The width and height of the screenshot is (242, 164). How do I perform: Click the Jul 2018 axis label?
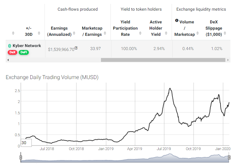tap(47, 149)
